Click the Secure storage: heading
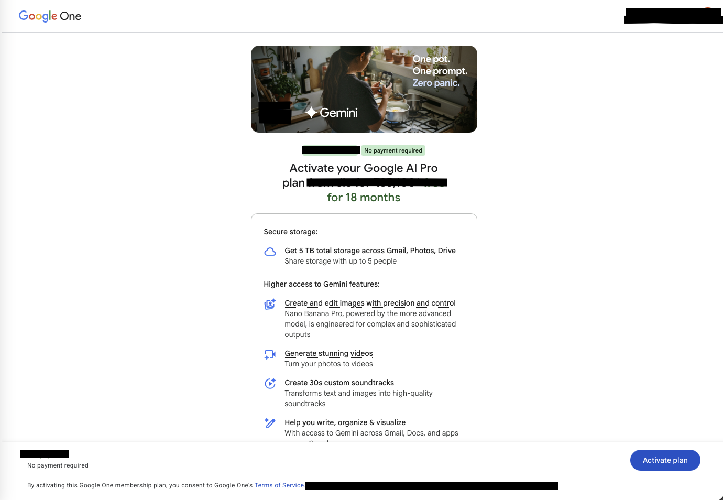Screen dimensions: 723x500 coord(291,232)
